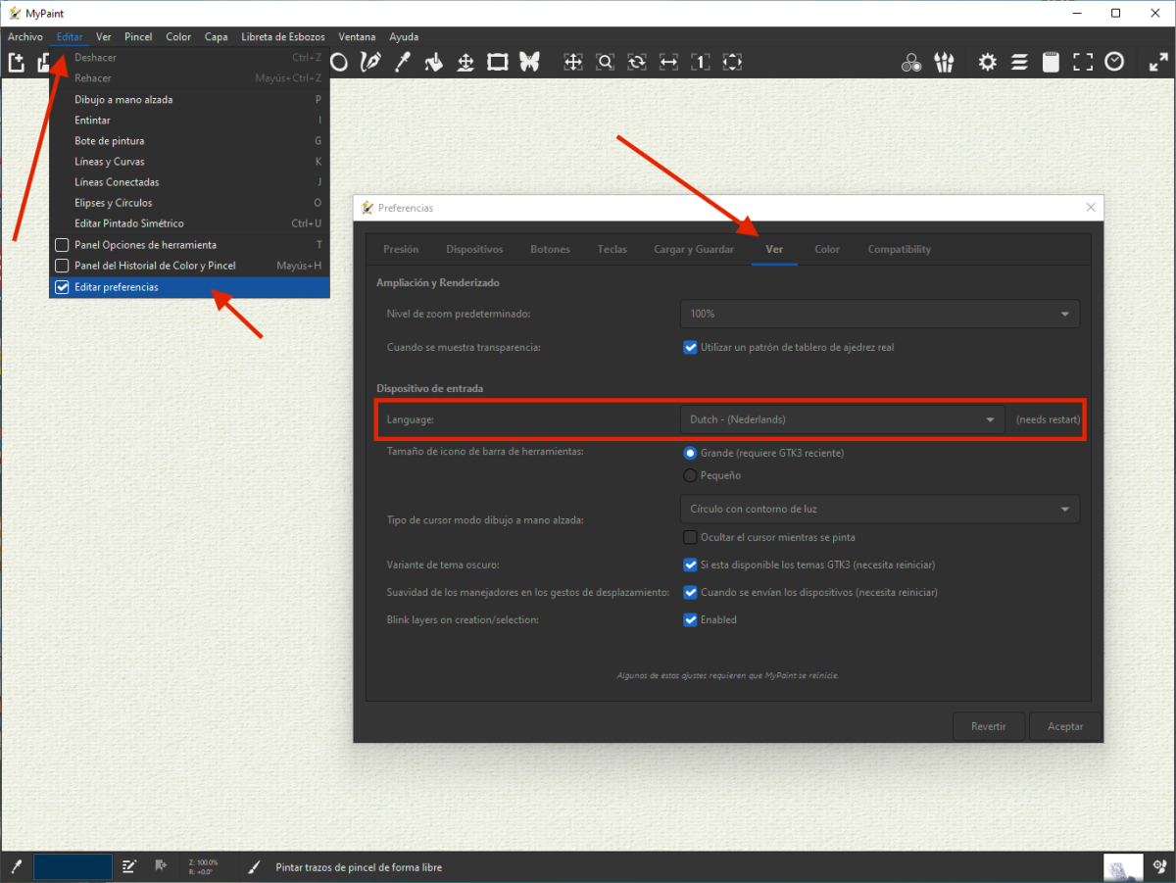Screen dimensions: 1176x883
Task: Open the layers panel icon
Action: pyautogui.click(x=1019, y=62)
